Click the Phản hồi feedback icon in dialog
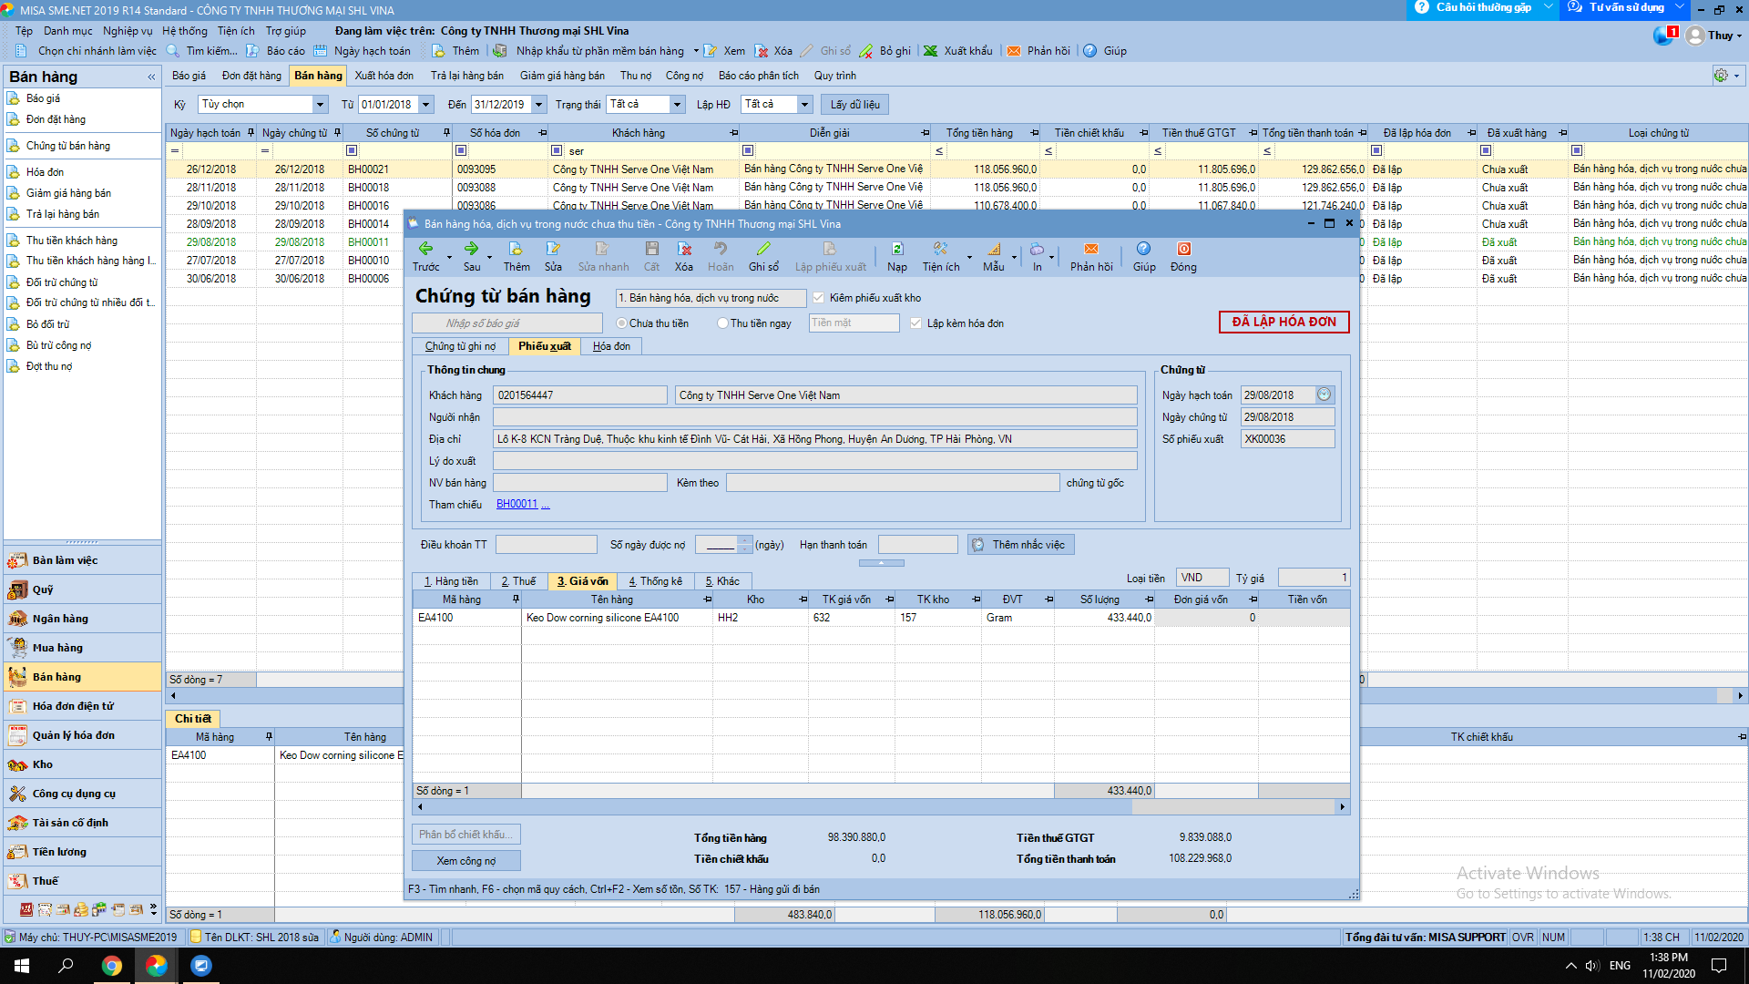Image resolution: width=1749 pixels, height=984 pixels. [x=1090, y=249]
